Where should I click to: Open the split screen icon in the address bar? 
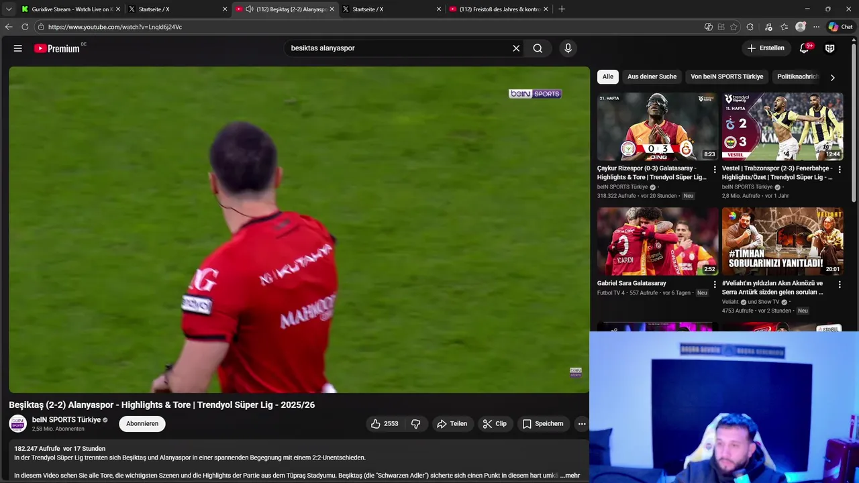[721, 27]
